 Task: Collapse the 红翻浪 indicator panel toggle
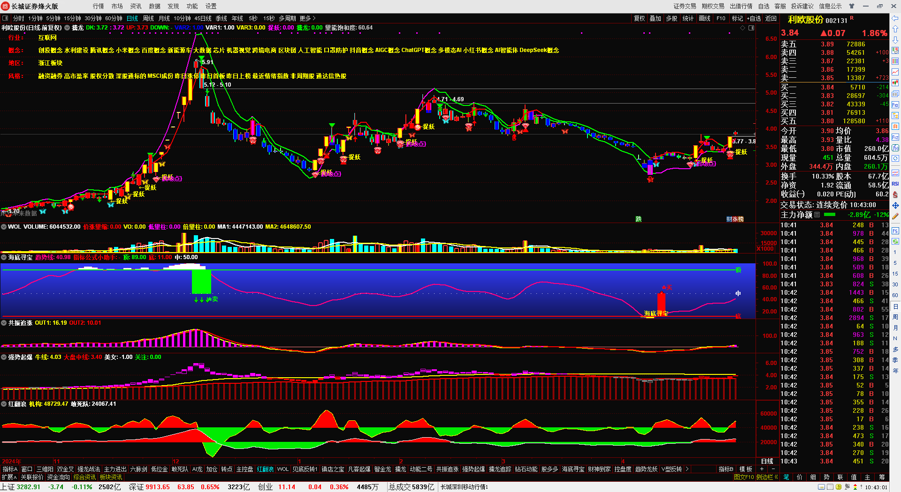pos(4,404)
